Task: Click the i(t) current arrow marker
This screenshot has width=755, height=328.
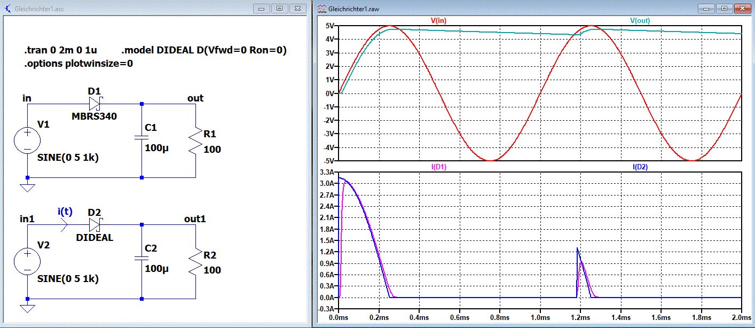Action: pos(63,225)
